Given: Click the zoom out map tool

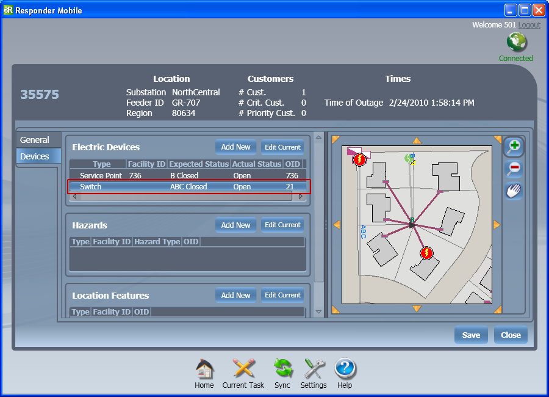Looking at the screenshot, I should point(514,169).
